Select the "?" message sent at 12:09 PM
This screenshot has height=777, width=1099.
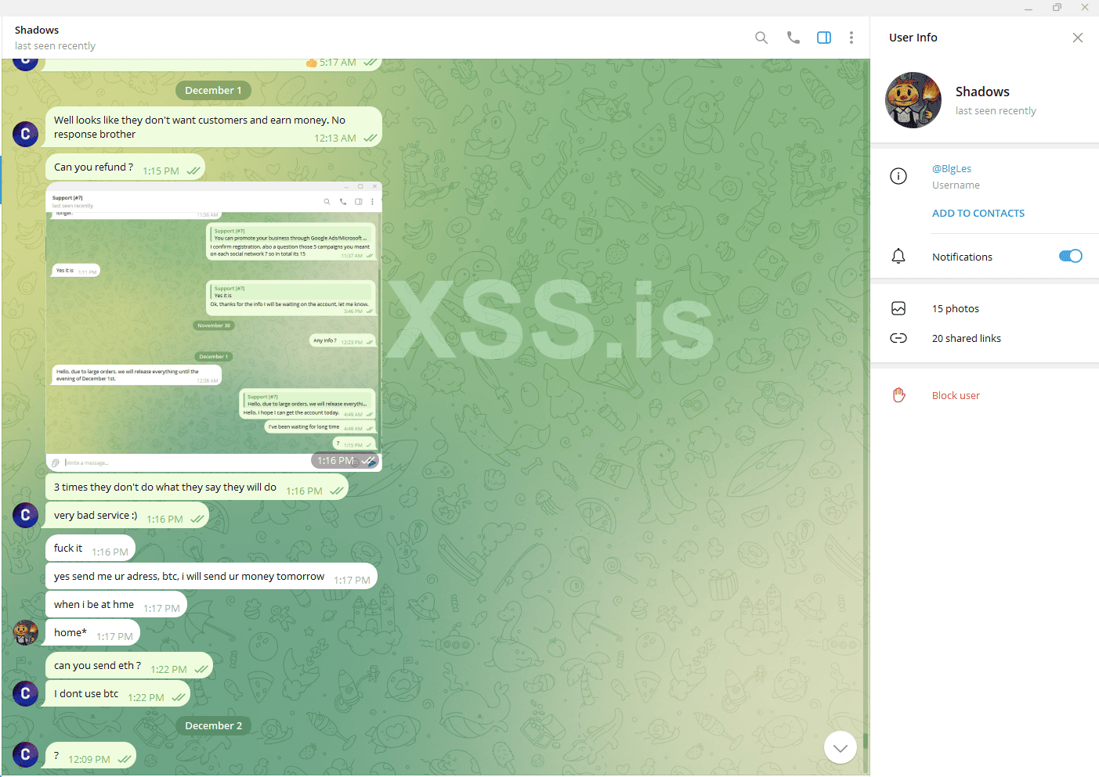click(x=91, y=755)
